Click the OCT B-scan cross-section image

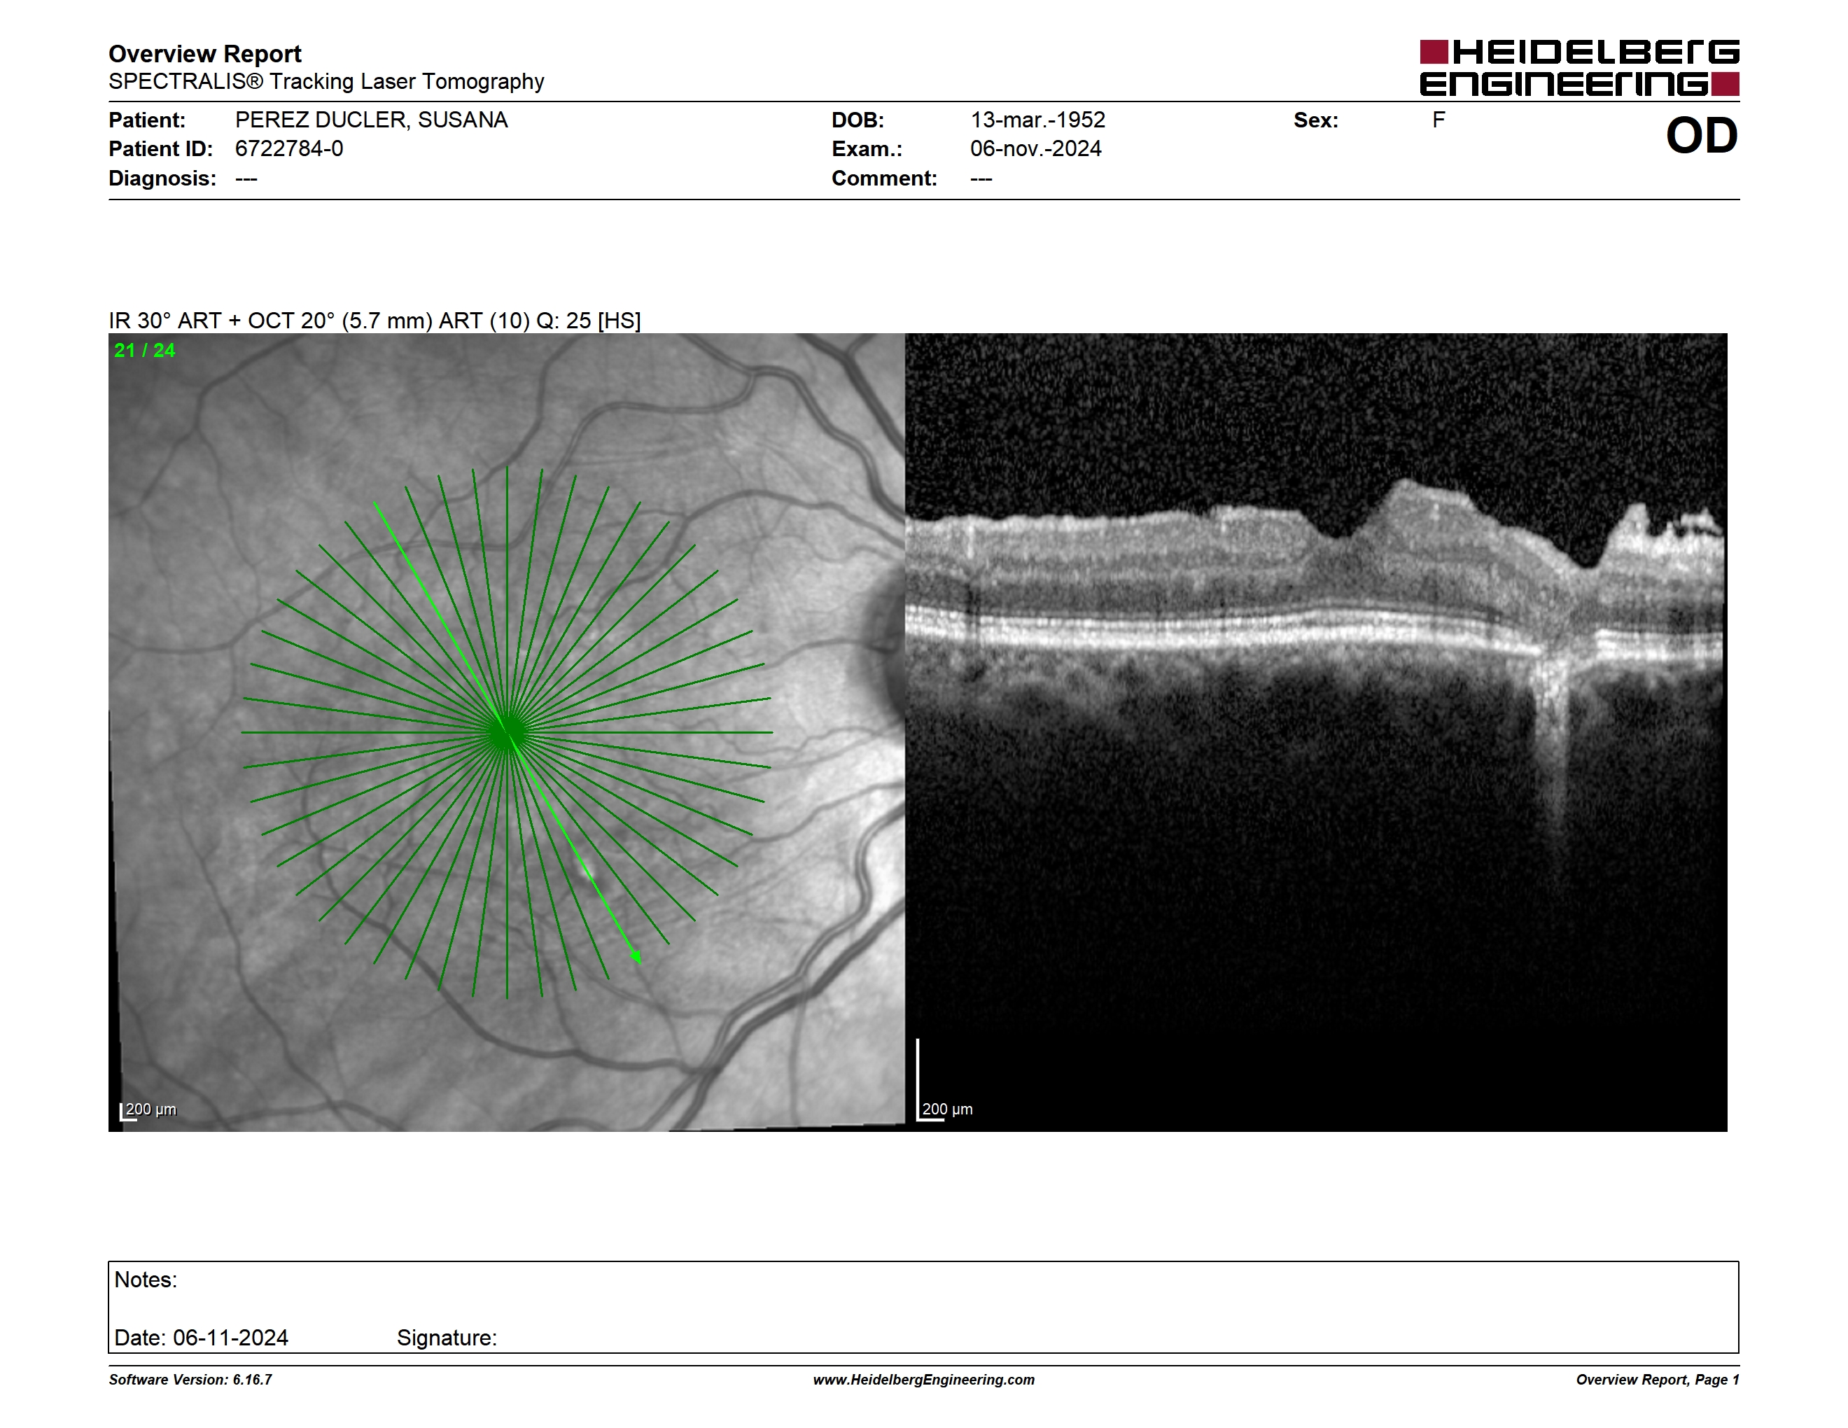click(1316, 731)
